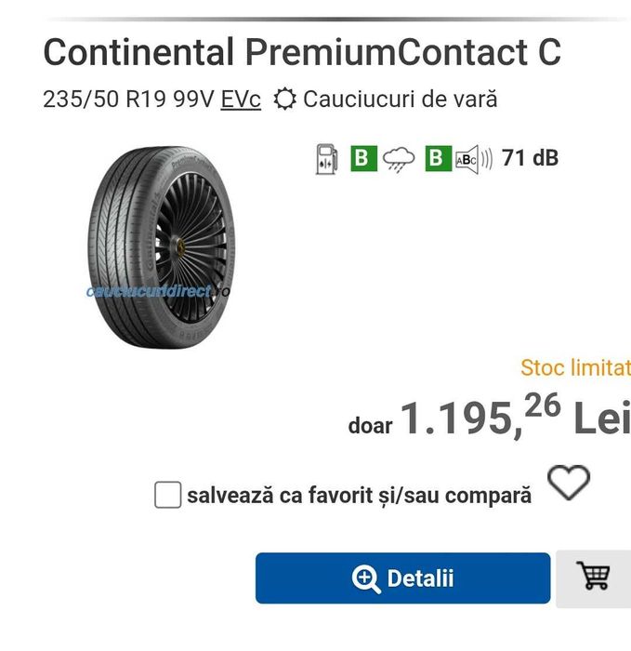Tick the save as favorite checkbox
This screenshot has height=651, width=631.
[x=167, y=495]
